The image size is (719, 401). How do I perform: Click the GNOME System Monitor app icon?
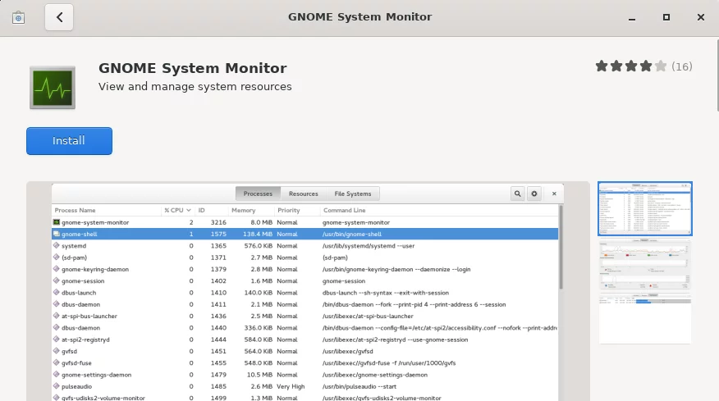(x=53, y=88)
